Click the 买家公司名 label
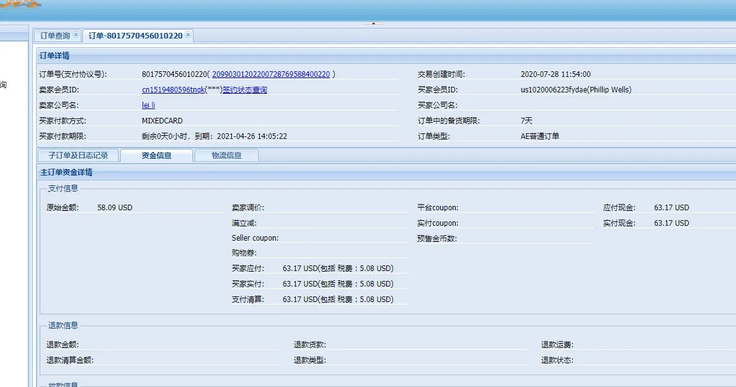The width and height of the screenshot is (736, 387). (438, 105)
